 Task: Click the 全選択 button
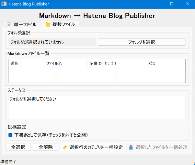18,147
